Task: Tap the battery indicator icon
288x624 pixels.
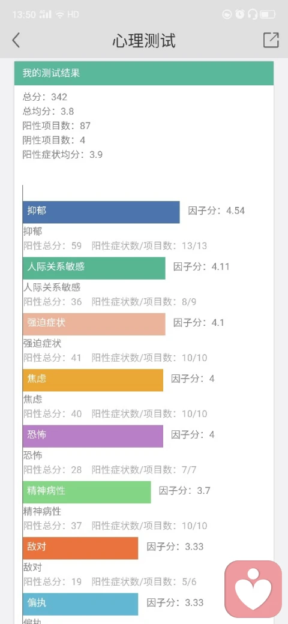Action: pos(268,15)
